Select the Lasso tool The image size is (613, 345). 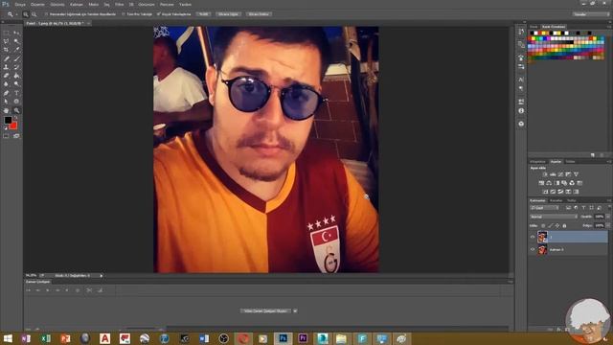click(7, 41)
